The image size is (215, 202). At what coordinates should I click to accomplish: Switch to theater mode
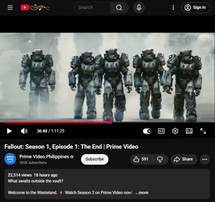click(x=189, y=131)
